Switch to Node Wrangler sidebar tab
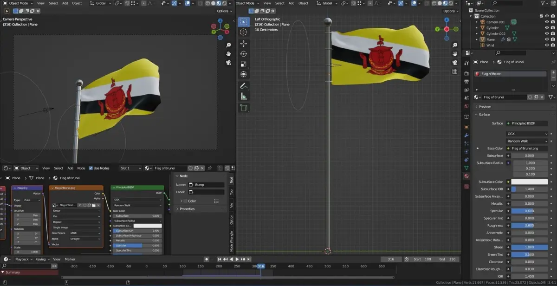The height and width of the screenshot is (286, 557). pos(232,241)
